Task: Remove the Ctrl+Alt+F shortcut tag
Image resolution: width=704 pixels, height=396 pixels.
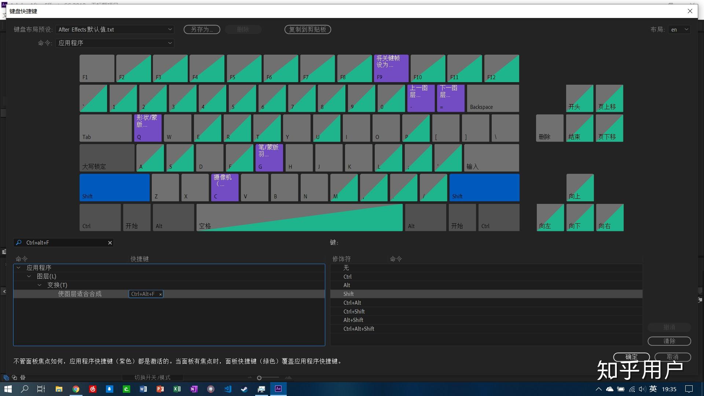Action: [x=161, y=294]
